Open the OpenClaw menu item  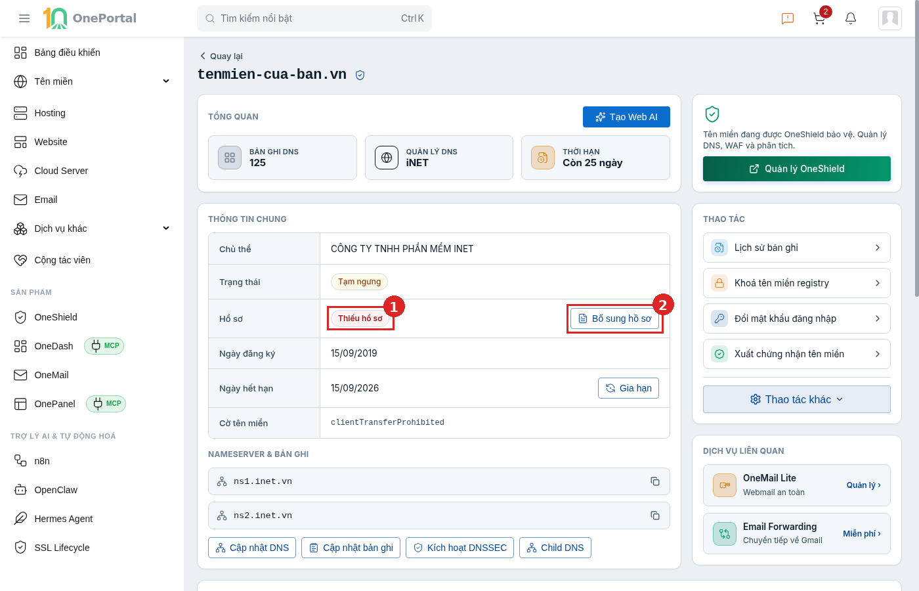tap(92, 490)
